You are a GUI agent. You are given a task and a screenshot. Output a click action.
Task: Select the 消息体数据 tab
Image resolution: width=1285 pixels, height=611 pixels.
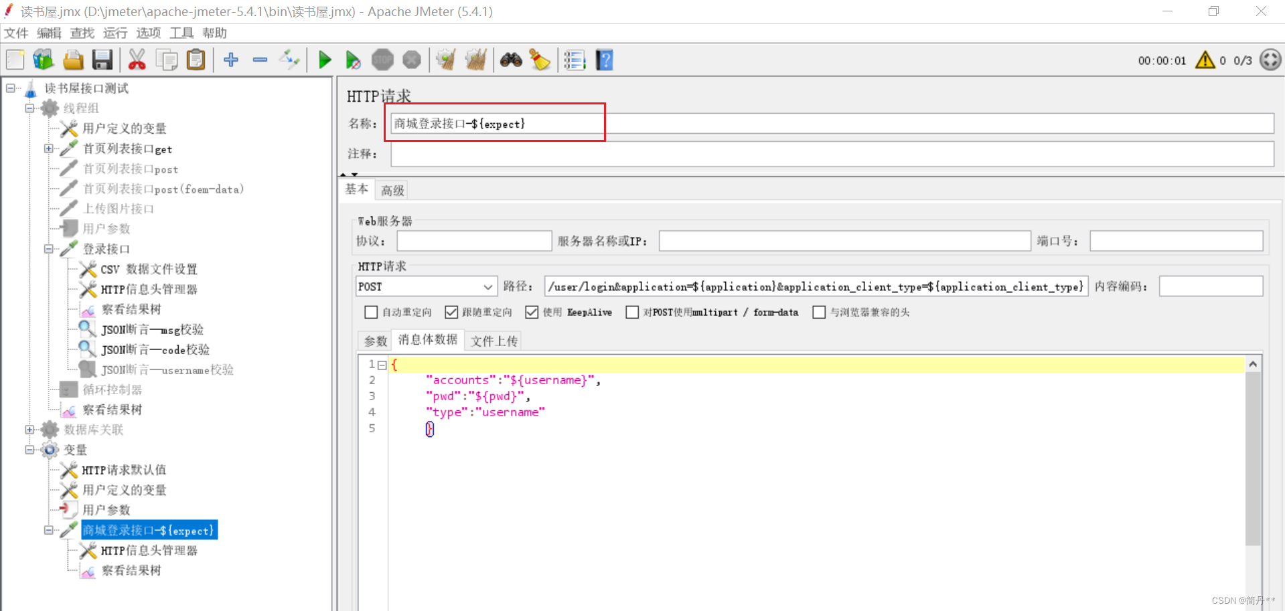click(428, 340)
